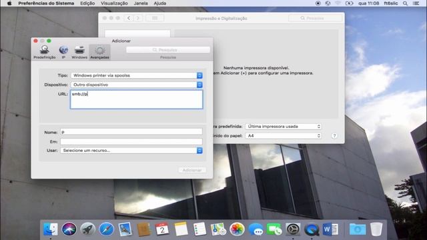427x240 pixels.
Task: Open Spotlight search in menu bar
Action: click(405, 3)
